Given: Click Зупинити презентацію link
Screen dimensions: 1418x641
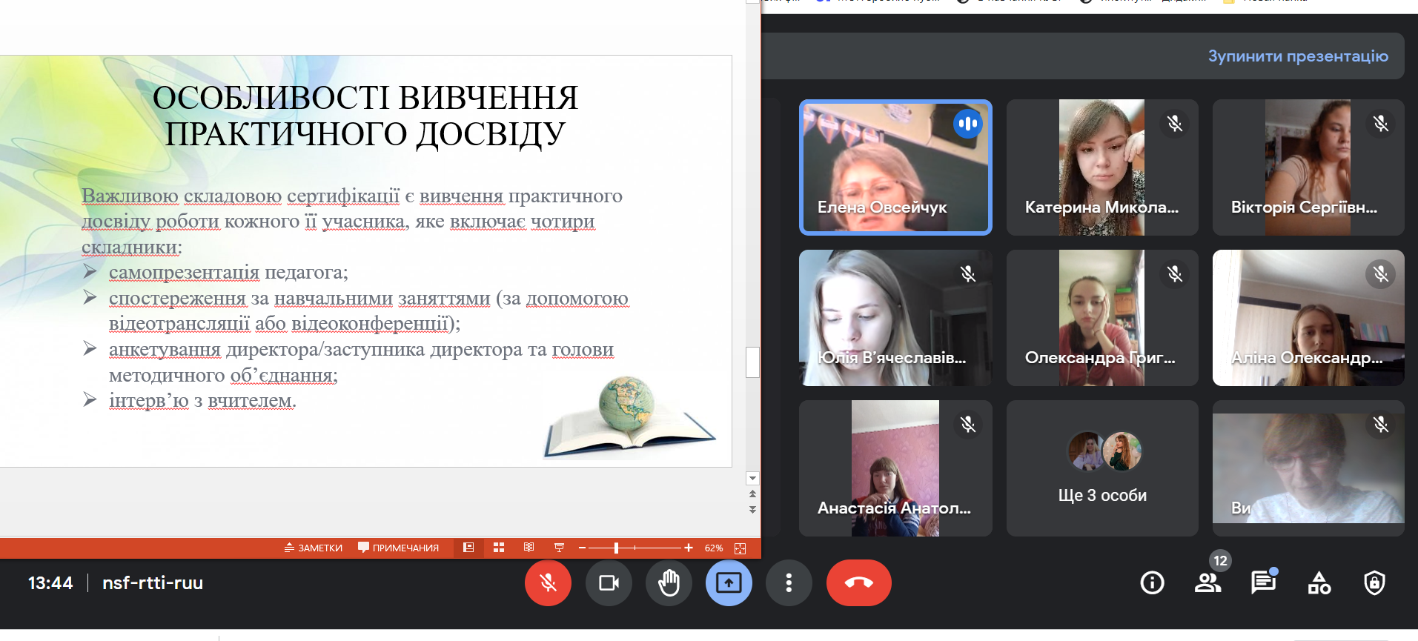Looking at the screenshot, I should [x=1297, y=56].
